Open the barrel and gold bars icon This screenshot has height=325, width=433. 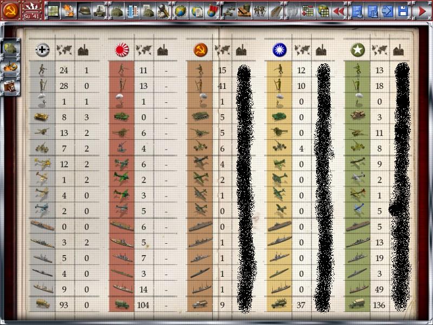click(x=245, y=11)
